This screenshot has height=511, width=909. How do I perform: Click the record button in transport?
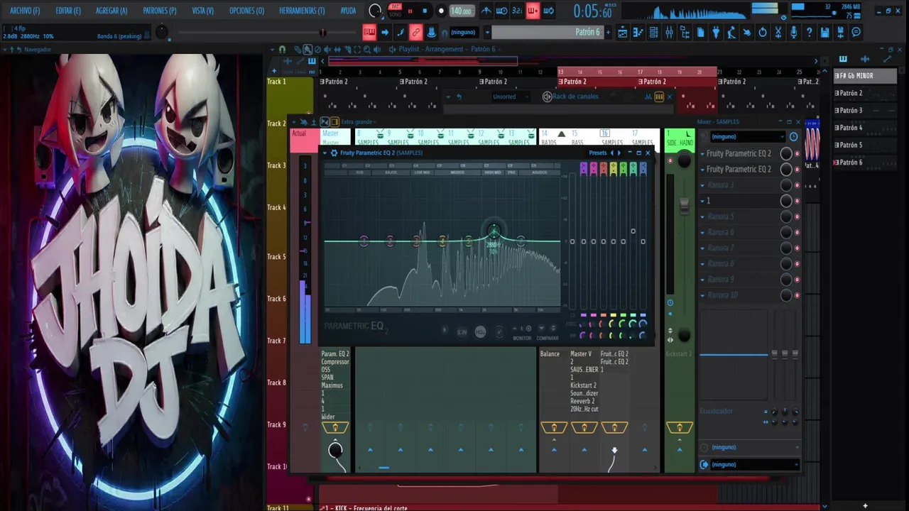[x=441, y=11]
